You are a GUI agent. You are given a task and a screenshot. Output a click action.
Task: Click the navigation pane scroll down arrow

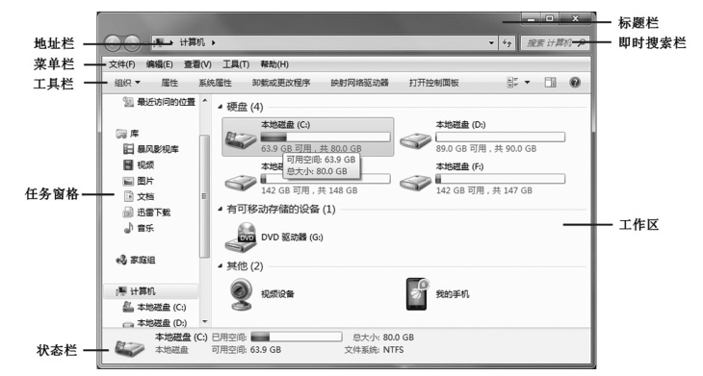pyautogui.click(x=205, y=321)
